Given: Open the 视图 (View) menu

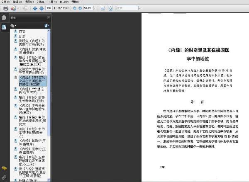Looking at the screenshot, I should tap(29, 2).
